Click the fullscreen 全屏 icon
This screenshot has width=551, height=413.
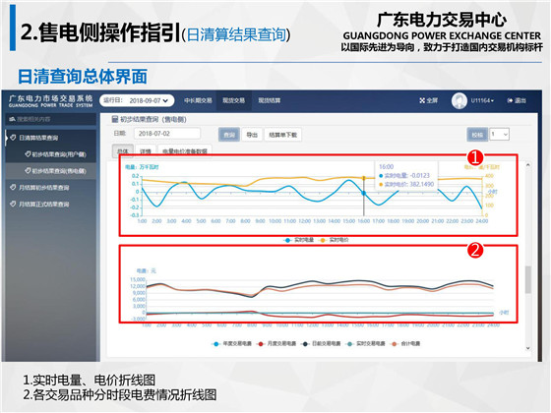pyautogui.click(x=422, y=100)
